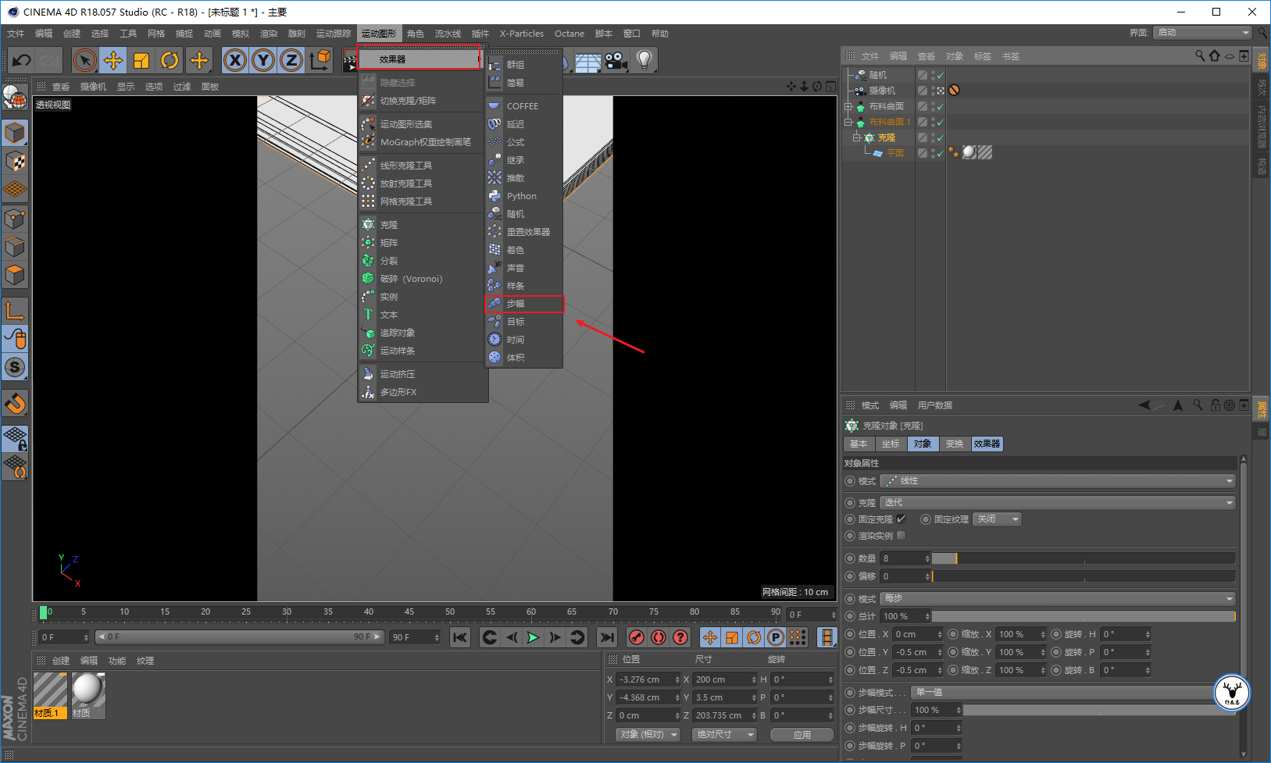Image resolution: width=1271 pixels, height=763 pixels.
Task: Open the 对象 (相对) coordinate dropdown
Action: (648, 734)
